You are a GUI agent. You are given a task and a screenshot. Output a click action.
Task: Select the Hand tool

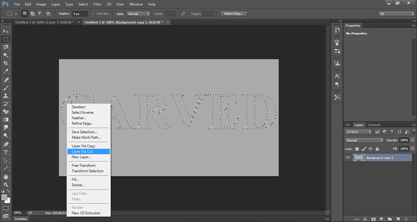point(6,176)
